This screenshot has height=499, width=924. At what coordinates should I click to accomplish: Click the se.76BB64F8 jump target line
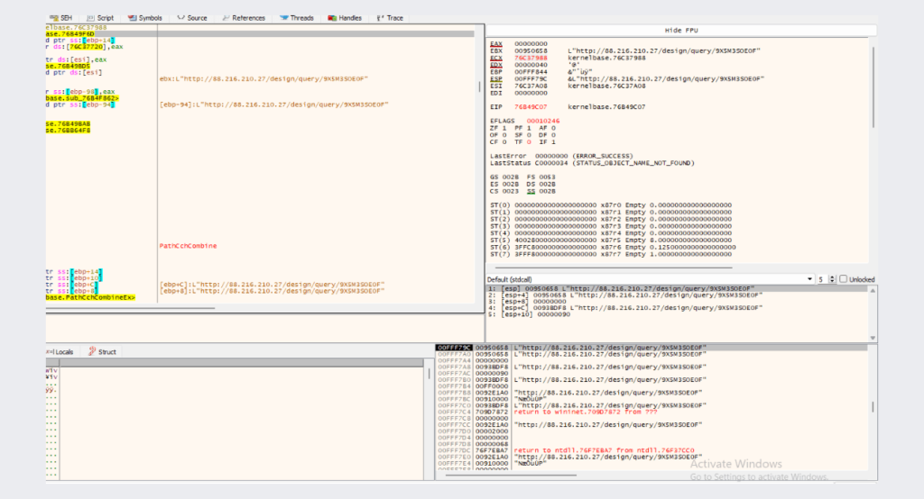[x=69, y=131]
